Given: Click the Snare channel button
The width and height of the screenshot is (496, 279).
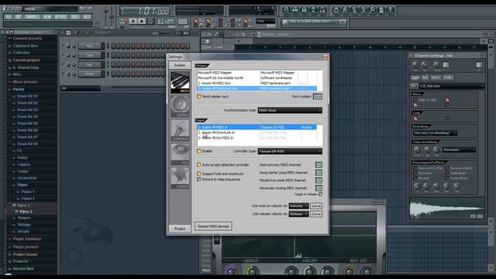Looking at the screenshot, I should (x=90, y=74).
